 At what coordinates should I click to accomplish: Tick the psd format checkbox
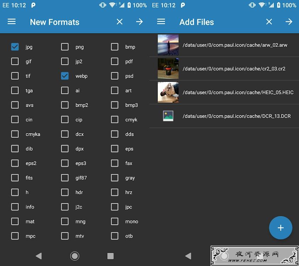[114, 76]
